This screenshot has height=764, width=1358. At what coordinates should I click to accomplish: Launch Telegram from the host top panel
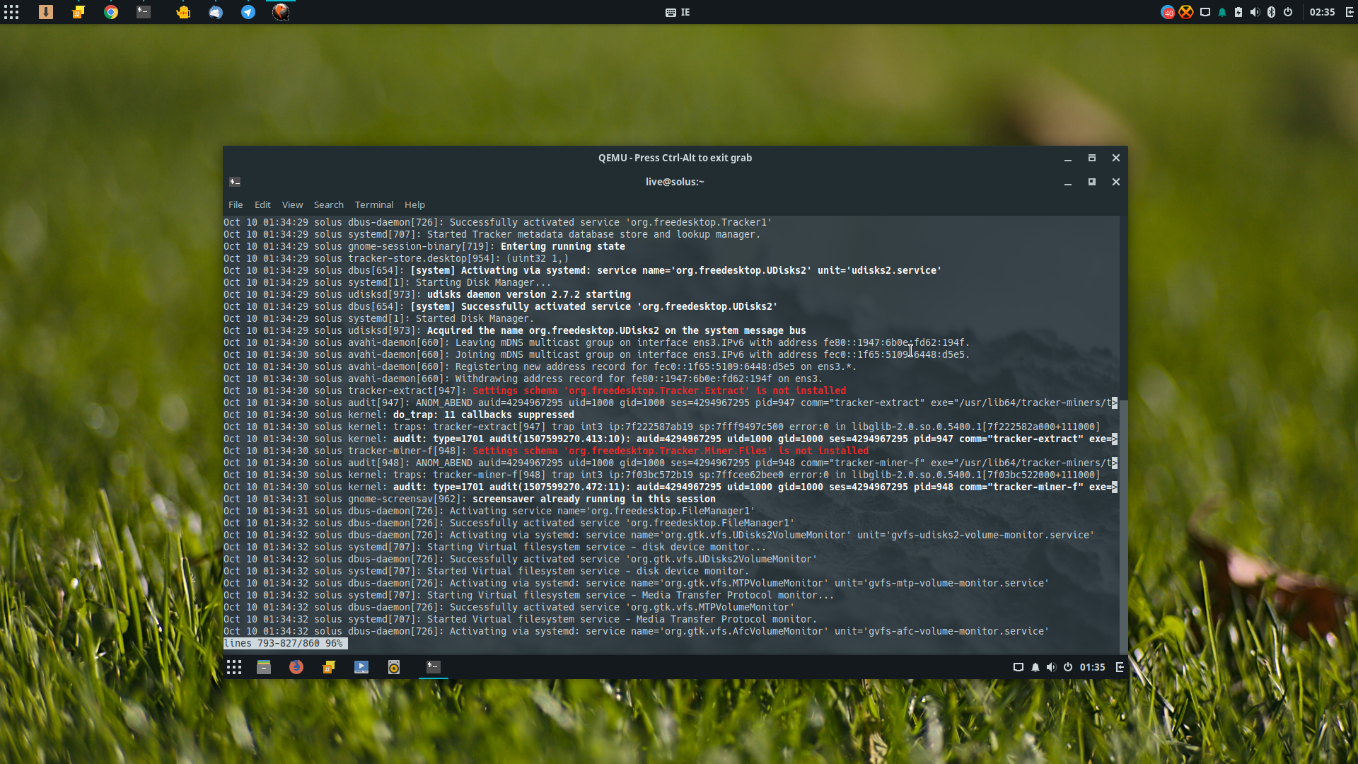[x=248, y=12]
